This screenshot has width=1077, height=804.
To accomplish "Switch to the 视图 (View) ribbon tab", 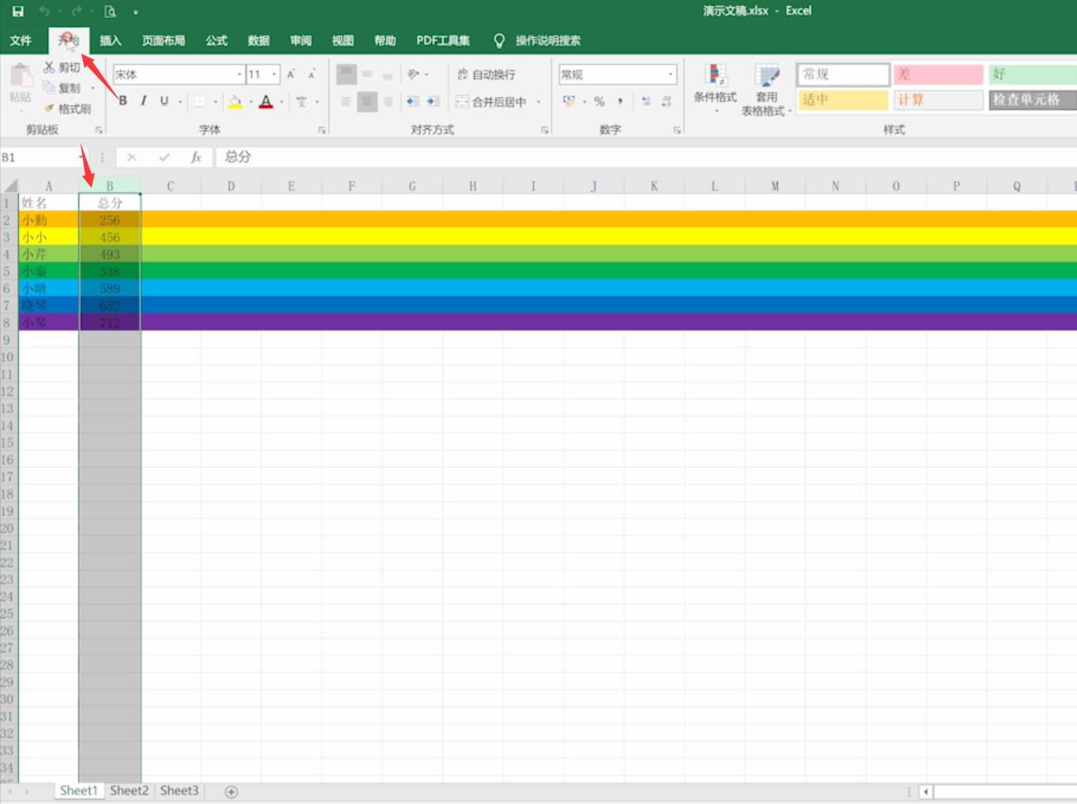I will click(343, 40).
